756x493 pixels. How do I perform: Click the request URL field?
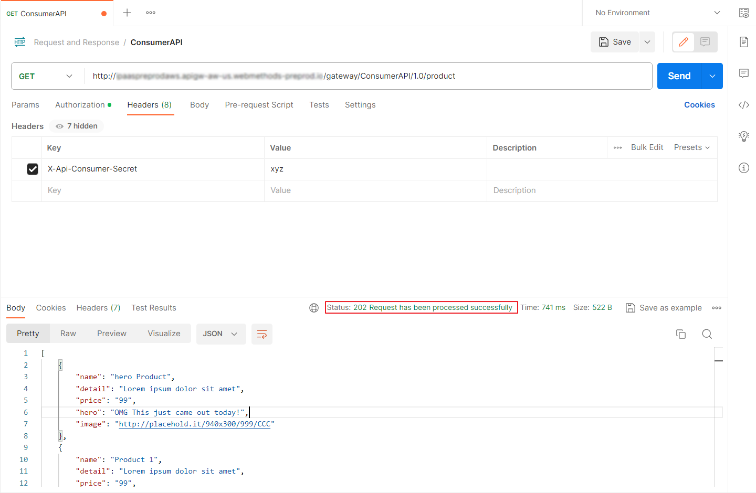tap(367, 76)
